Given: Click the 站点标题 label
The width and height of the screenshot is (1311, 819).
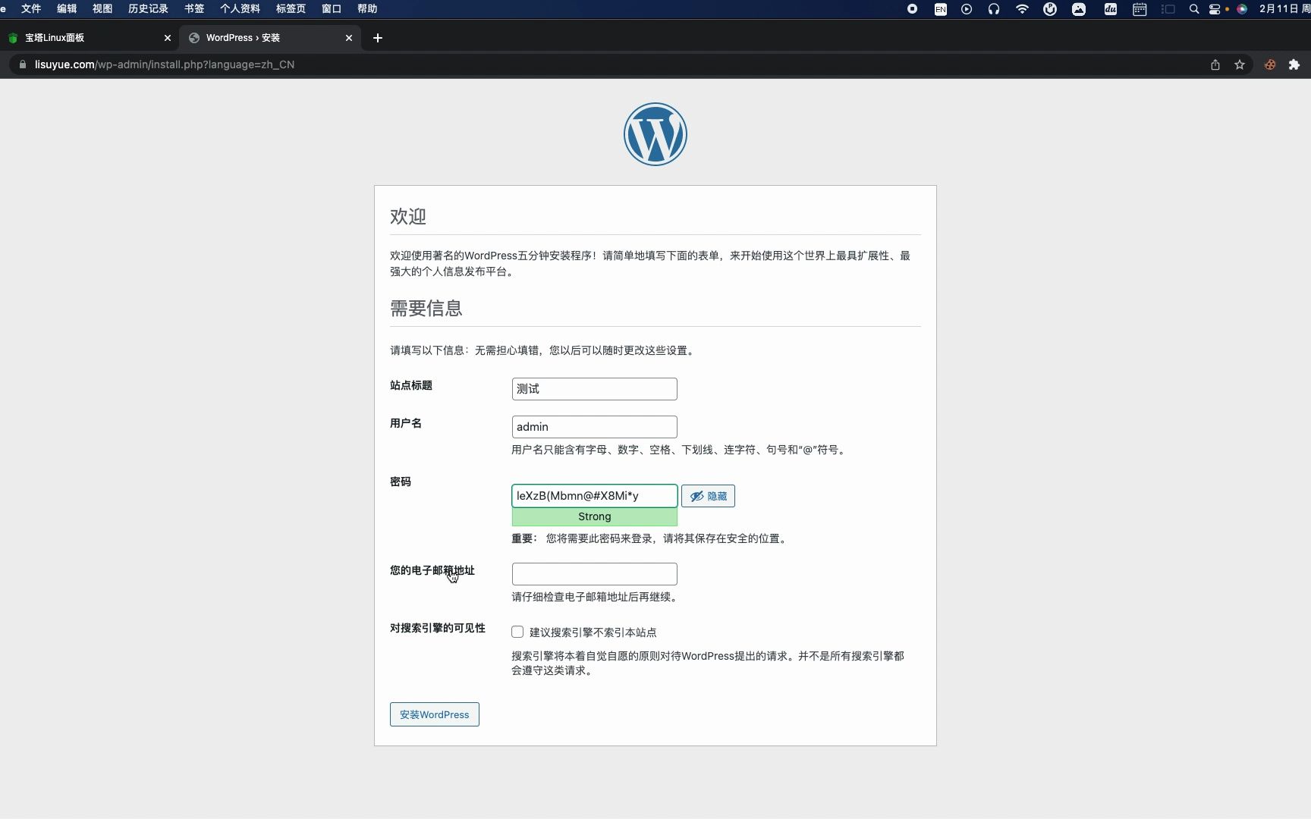Looking at the screenshot, I should (411, 385).
